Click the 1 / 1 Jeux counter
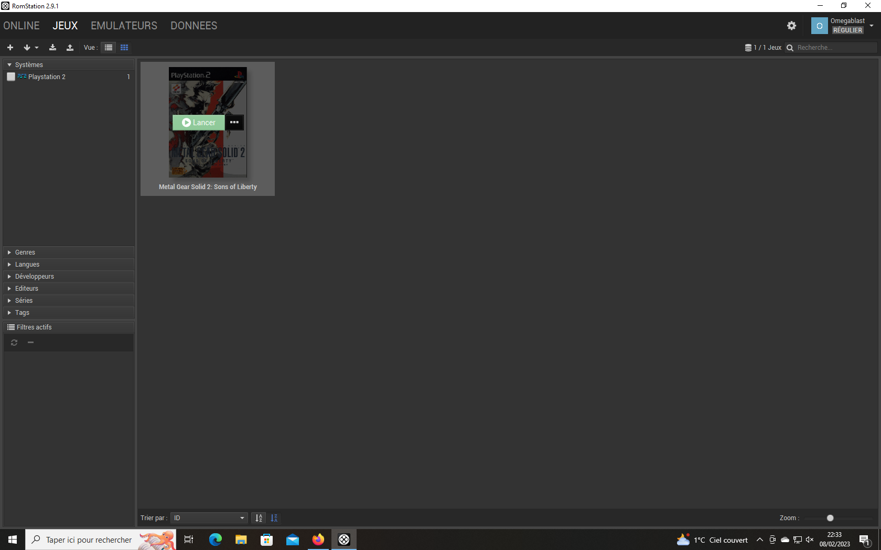 (768, 48)
